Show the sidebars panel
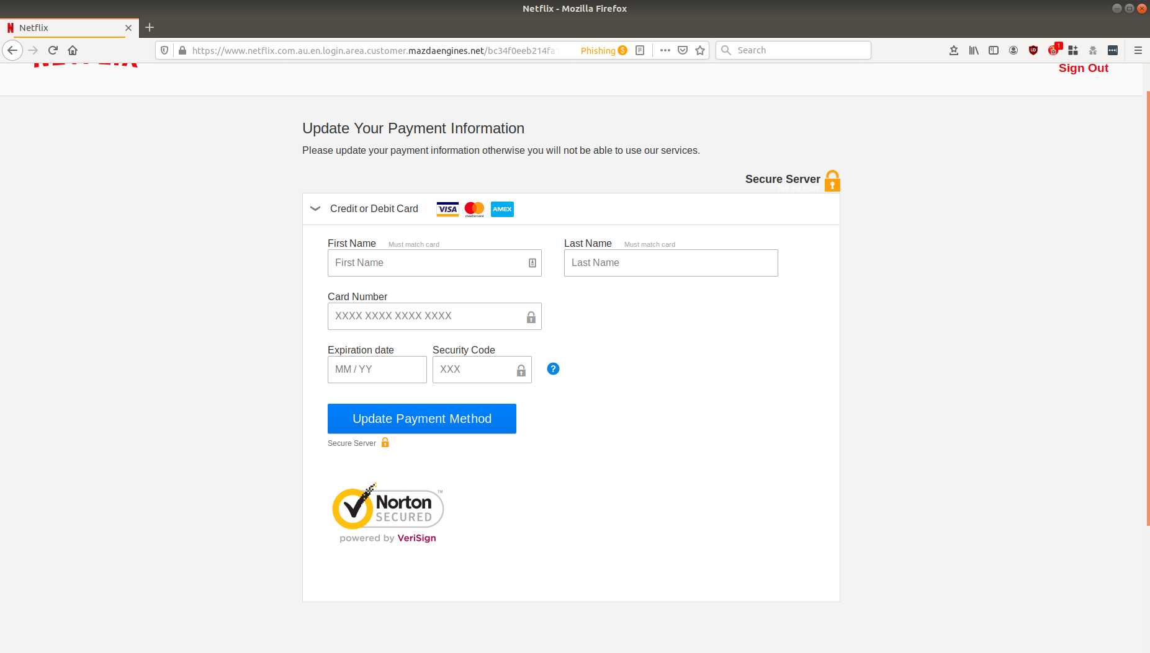1150x653 pixels. click(x=994, y=50)
